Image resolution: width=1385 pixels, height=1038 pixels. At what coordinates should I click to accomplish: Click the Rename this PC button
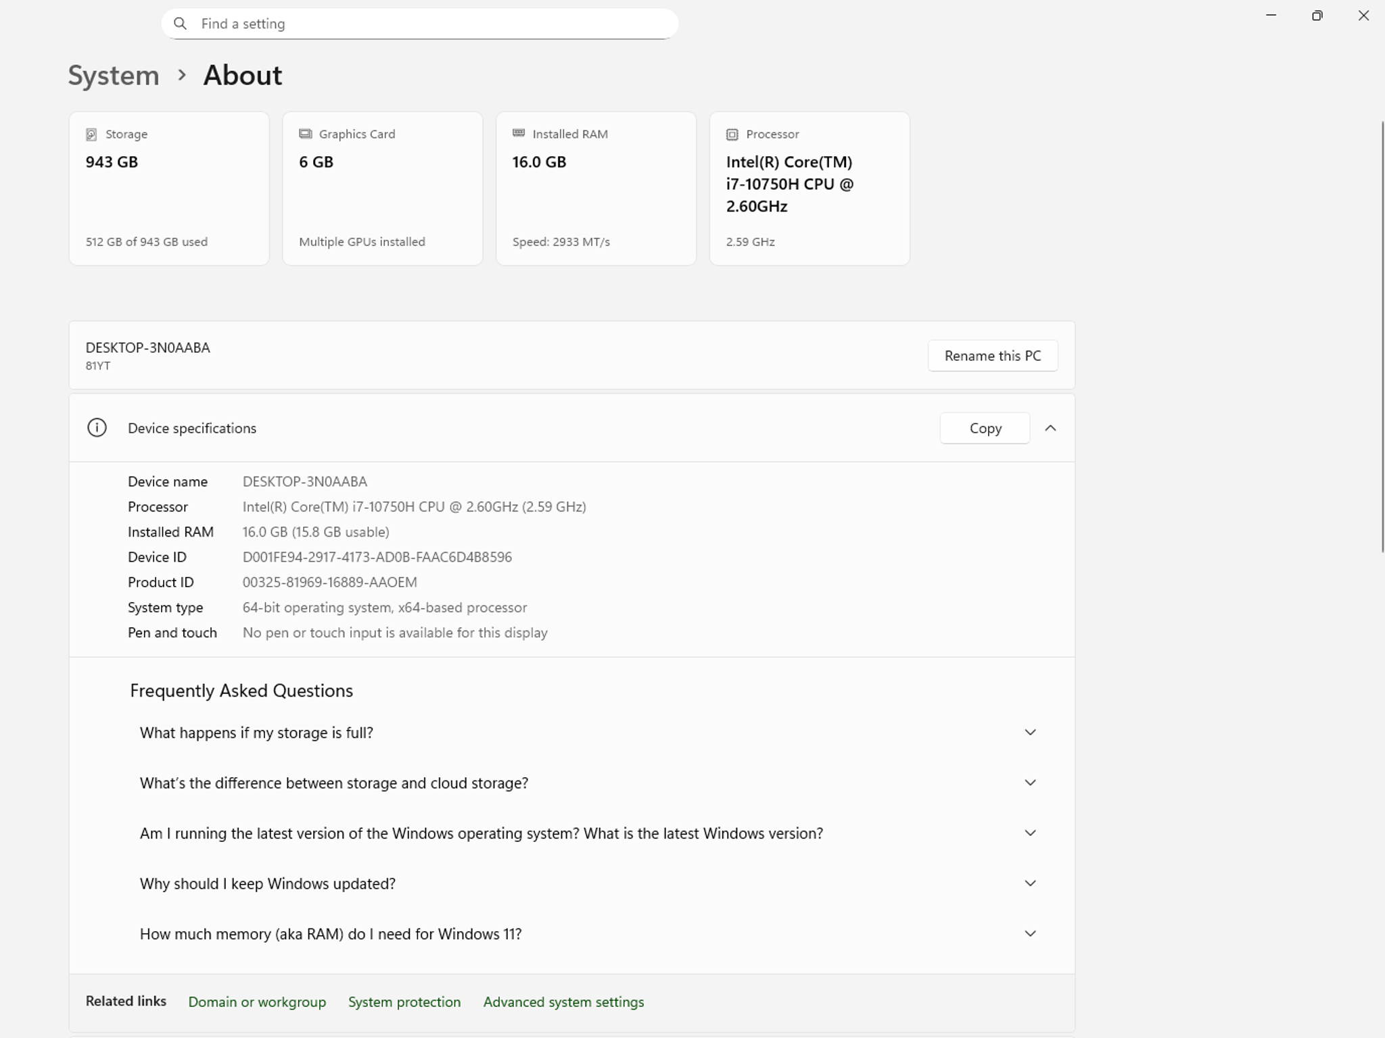[992, 355]
